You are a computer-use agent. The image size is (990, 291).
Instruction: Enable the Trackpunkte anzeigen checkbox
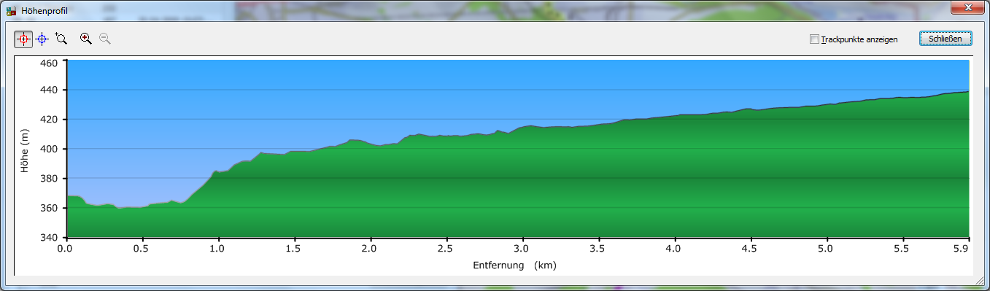814,39
